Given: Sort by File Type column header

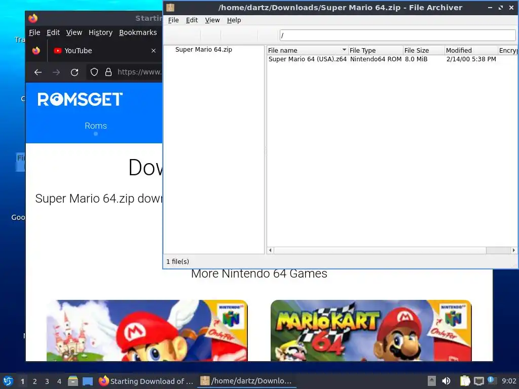Looking at the screenshot, I should click(376, 50).
